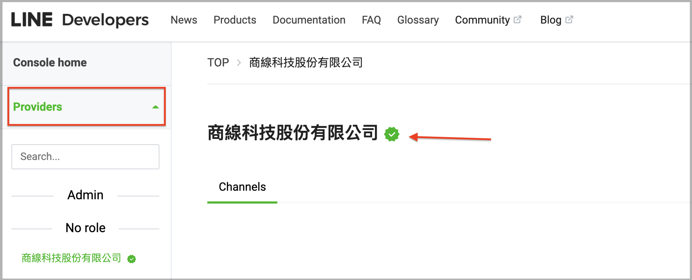Open sidebar provider 商線科技股份有限公司

71,258
